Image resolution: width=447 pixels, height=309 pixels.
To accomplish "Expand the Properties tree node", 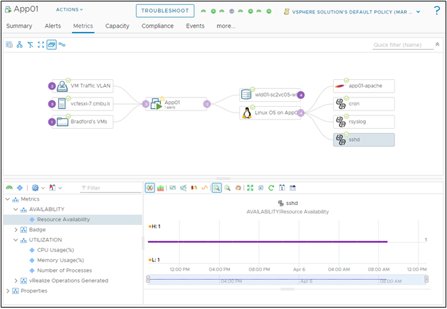I will point(7,290).
